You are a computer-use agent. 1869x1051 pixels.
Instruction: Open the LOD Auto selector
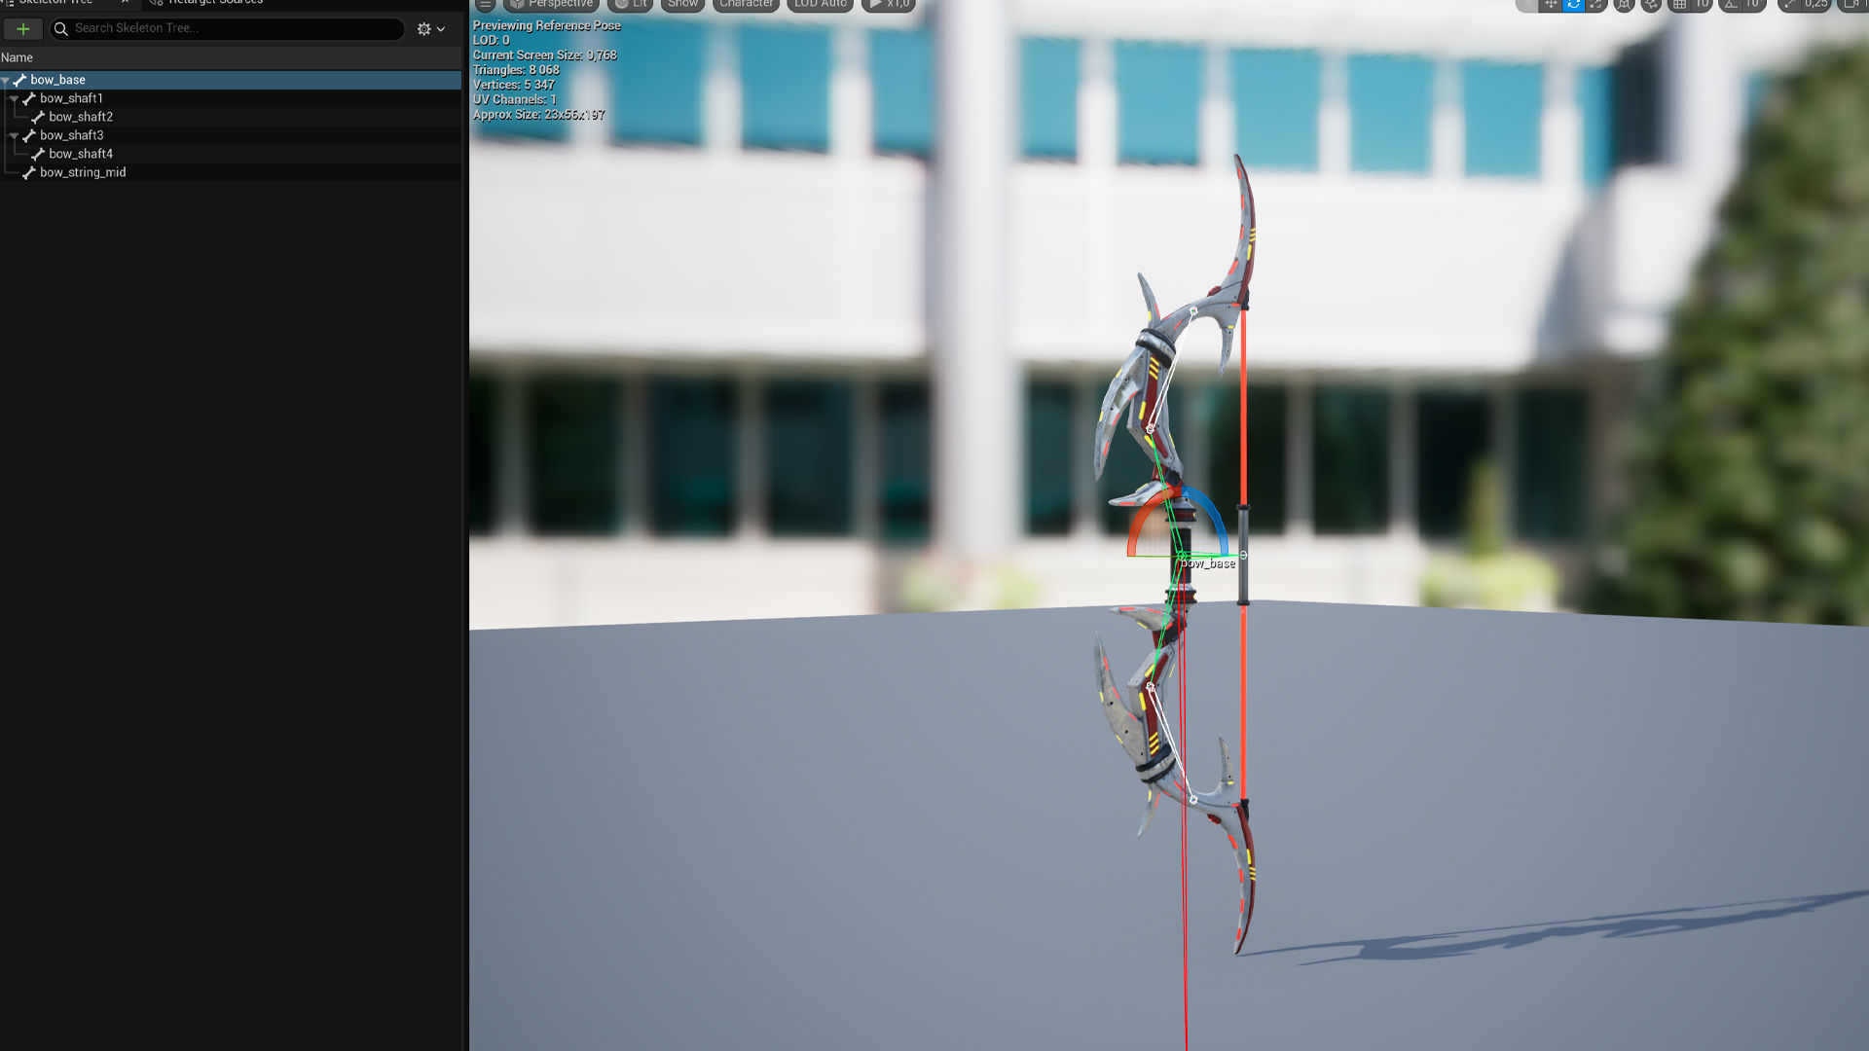[x=820, y=5]
